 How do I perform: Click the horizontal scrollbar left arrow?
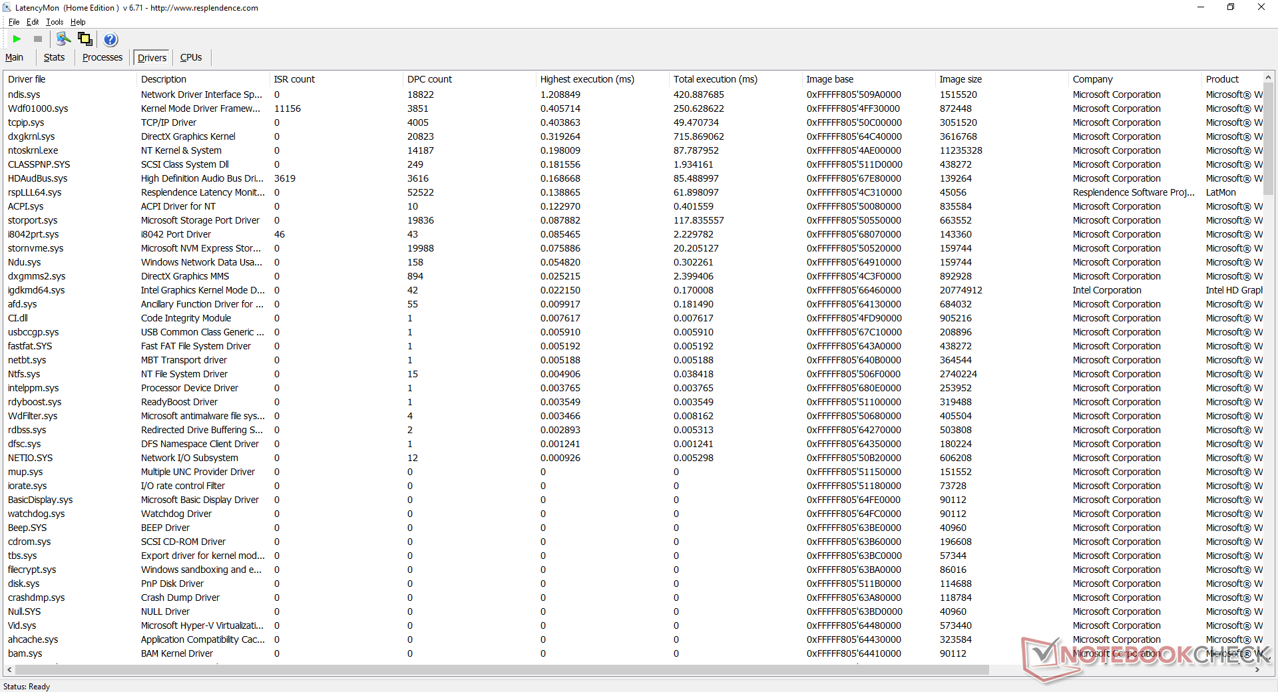(9, 669)
